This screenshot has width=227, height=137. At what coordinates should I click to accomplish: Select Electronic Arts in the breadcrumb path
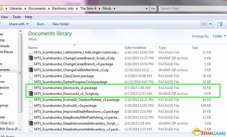(x=63, y=8)
